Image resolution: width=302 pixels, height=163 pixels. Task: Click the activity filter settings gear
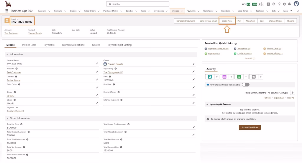coord(292,92)
